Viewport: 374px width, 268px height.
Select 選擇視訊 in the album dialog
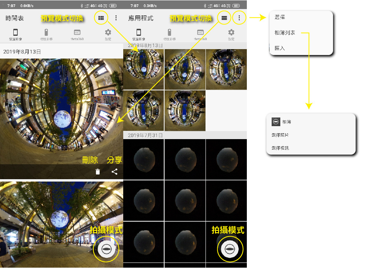(x=280, y=148)
